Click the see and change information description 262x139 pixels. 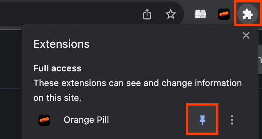137,83
